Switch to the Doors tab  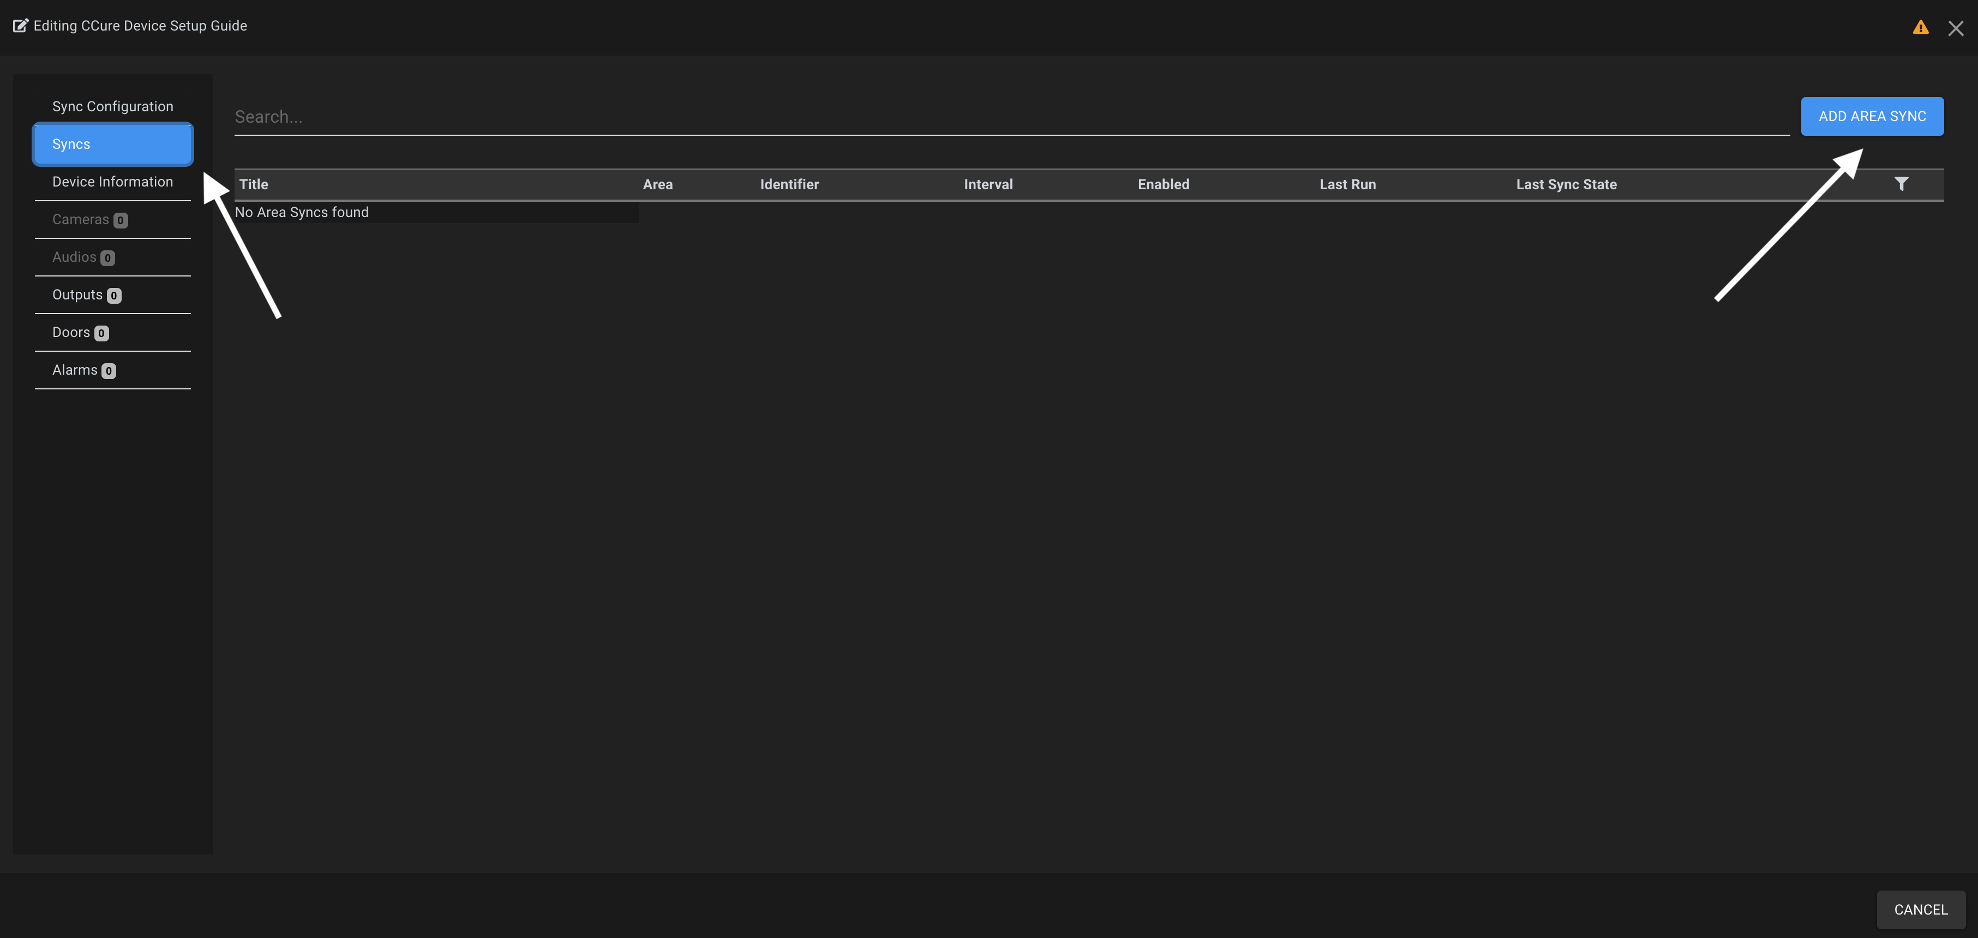[x=113, y=332]
